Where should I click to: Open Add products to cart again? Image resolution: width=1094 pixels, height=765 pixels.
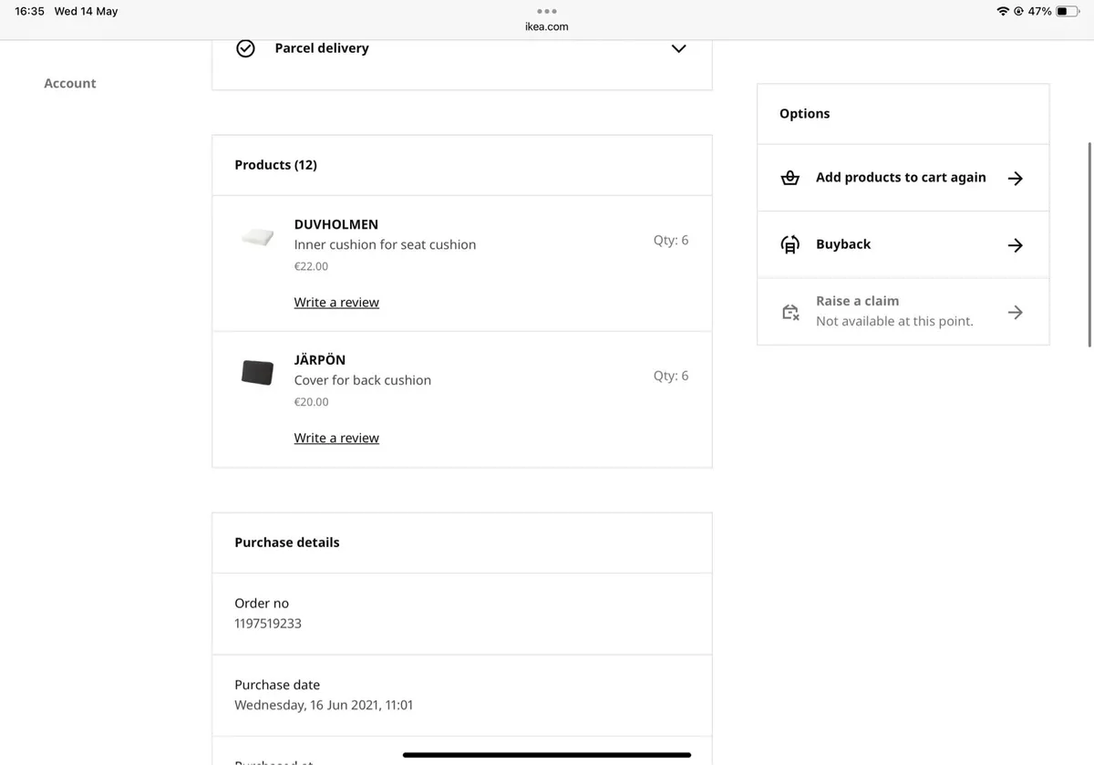[903, 178]
